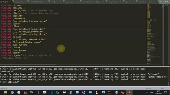
Task: Switch to the gm.pwn tab
Action: pyautogui.click(x=129, y=2)
